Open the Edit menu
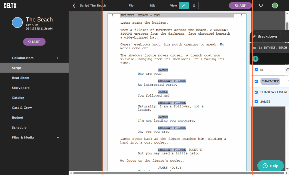Image resolution: width=289 pixels, height=175 pixels. click(152, 5)
